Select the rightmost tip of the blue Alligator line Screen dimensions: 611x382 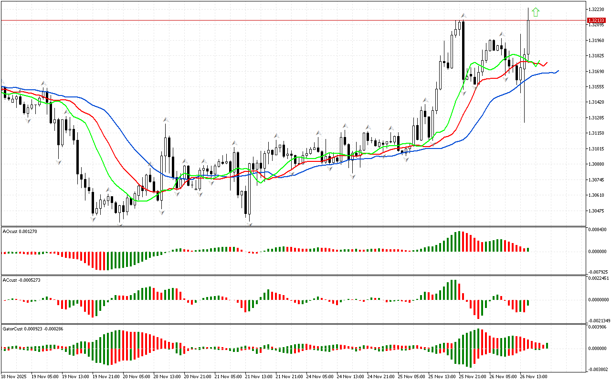tap(558, 71)
